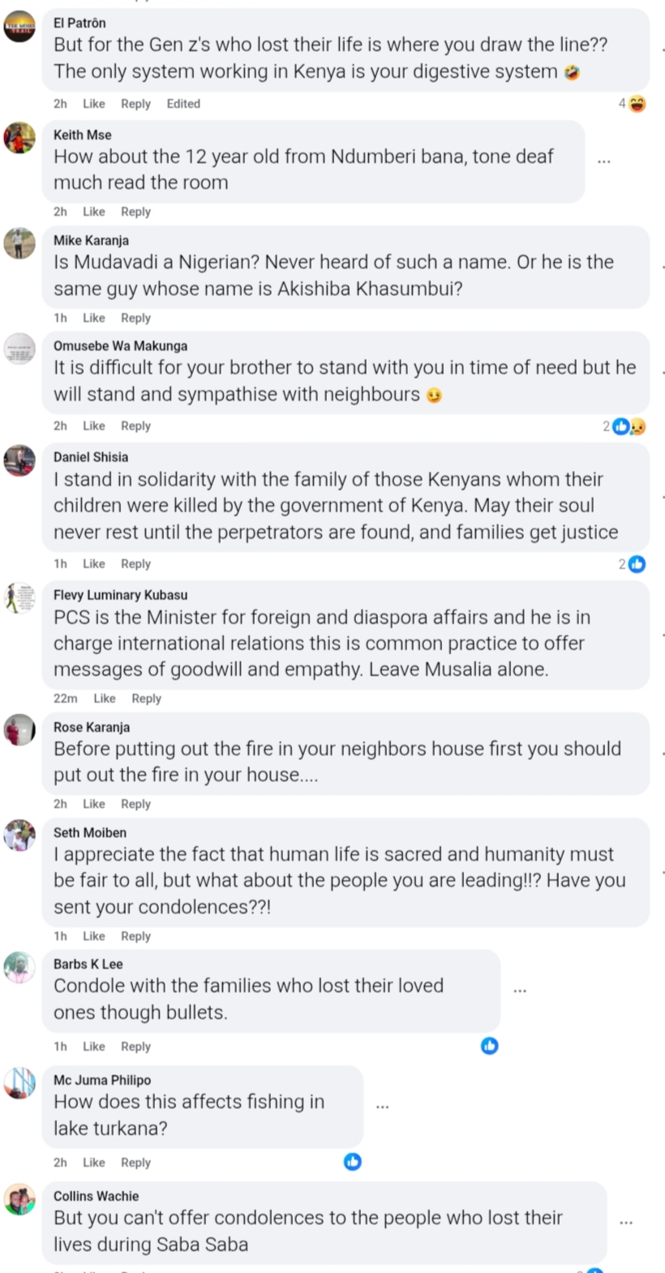Viewport: 665px width, 1273px height.
Task: Expand more options for Mc Juma Philipo's comment
Action: tap(383, 1106)
